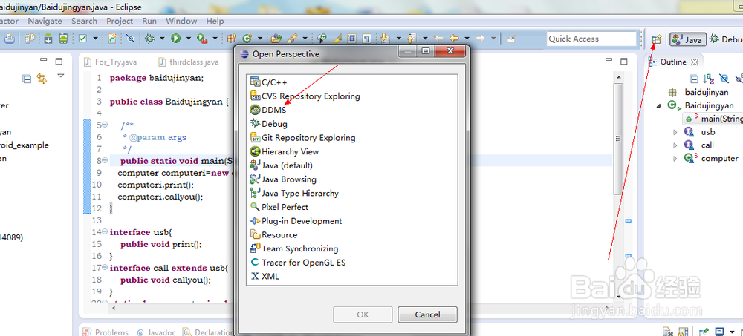Toggle alphabetical Sort in Outline

point(709,79)
